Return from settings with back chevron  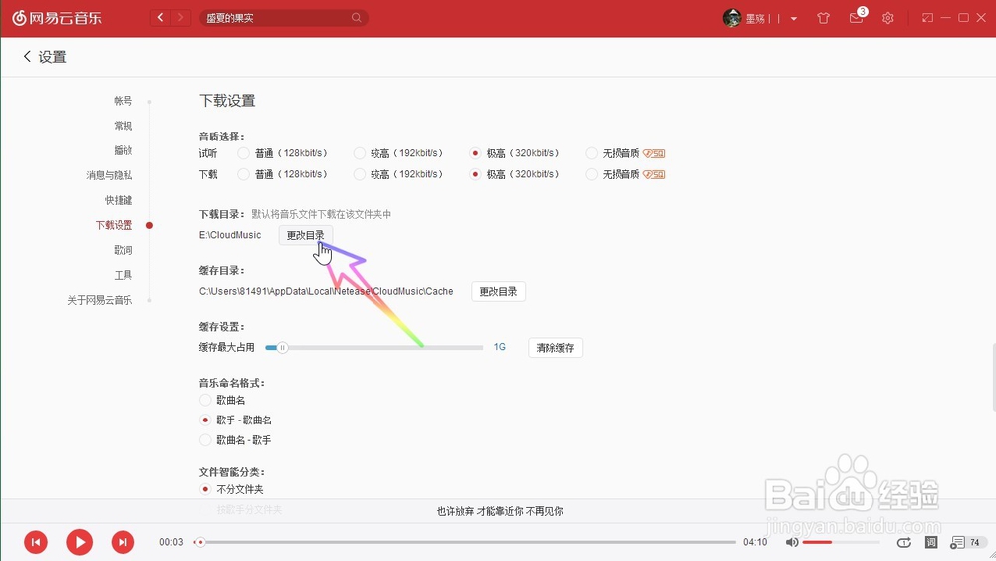(x=27, y=57)
